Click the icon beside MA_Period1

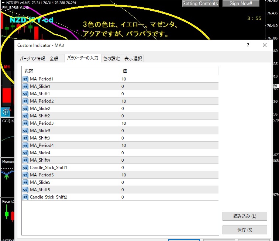click(25, 79)
